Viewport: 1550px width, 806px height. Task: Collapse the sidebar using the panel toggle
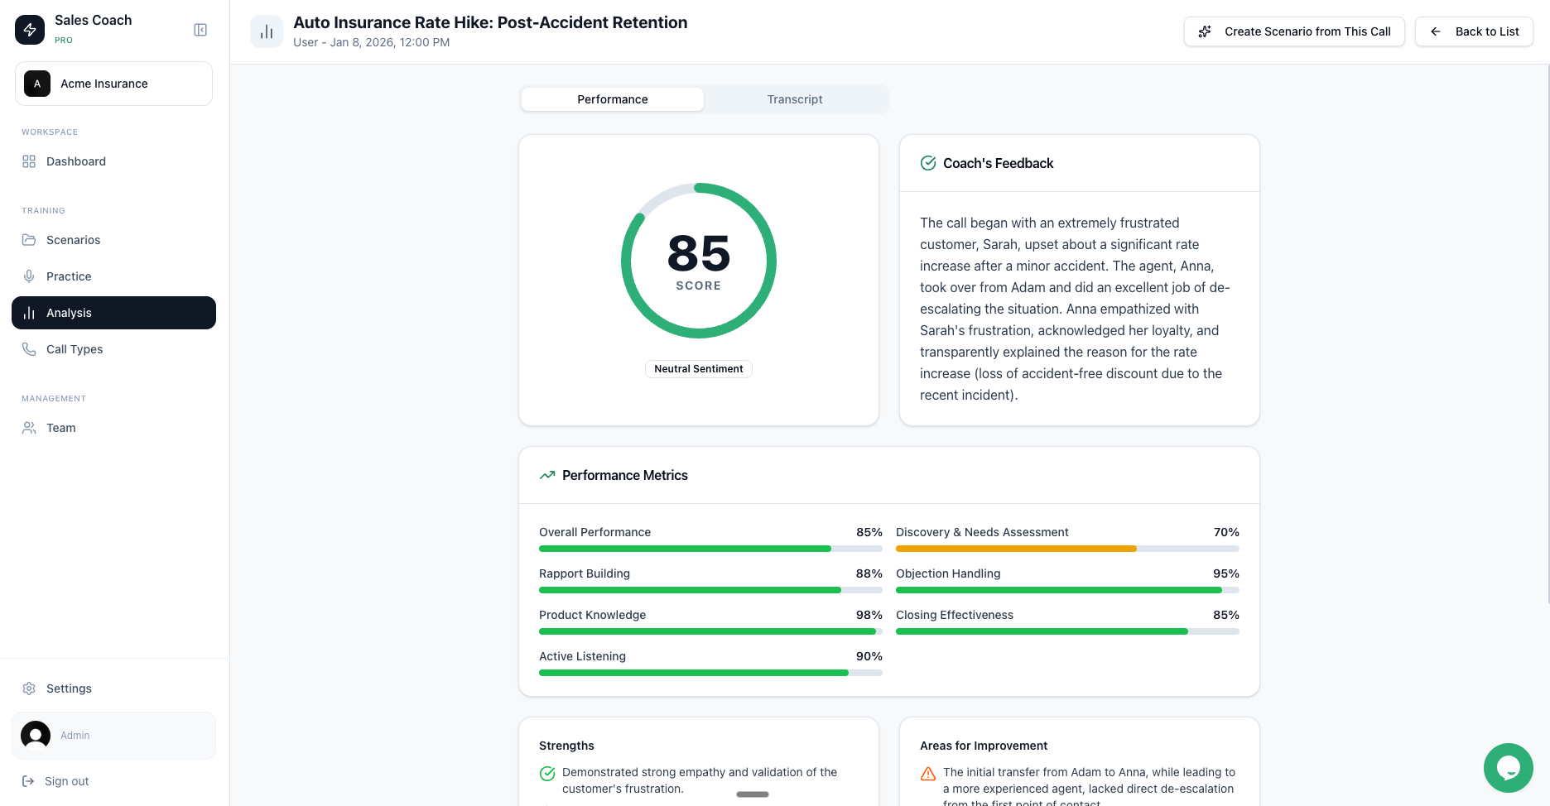tap(200, 29)
